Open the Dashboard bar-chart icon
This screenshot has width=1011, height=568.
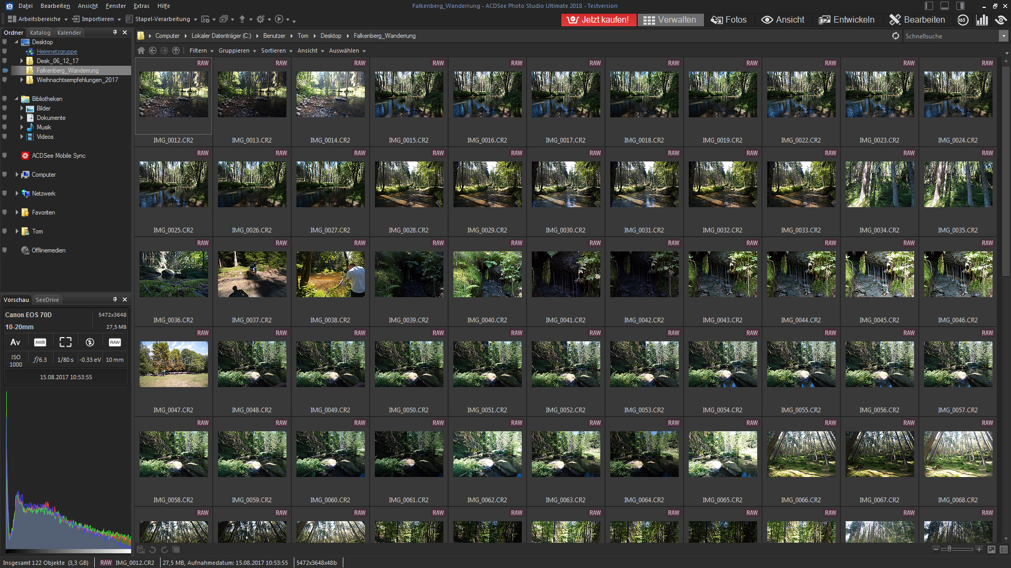coord(982,20)
